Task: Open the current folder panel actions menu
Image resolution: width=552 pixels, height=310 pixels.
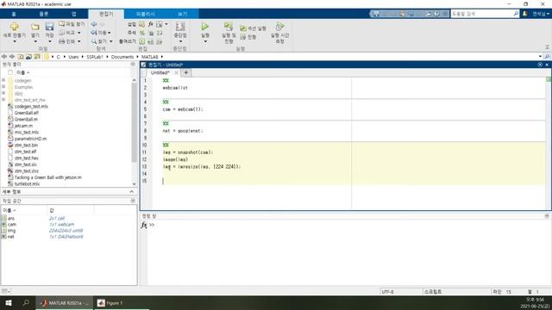Action: pyautogui.click(x=133, y=65)
